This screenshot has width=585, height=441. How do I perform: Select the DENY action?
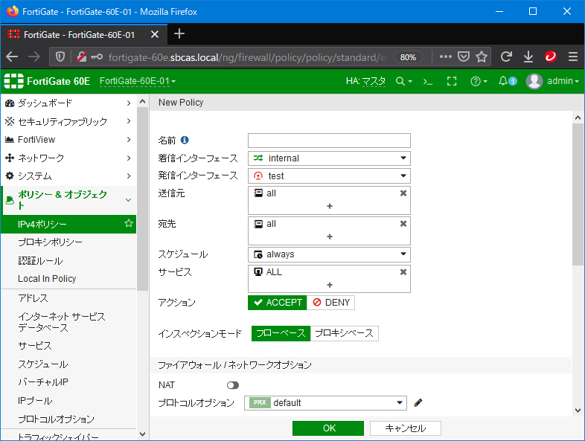pos(330,303)
